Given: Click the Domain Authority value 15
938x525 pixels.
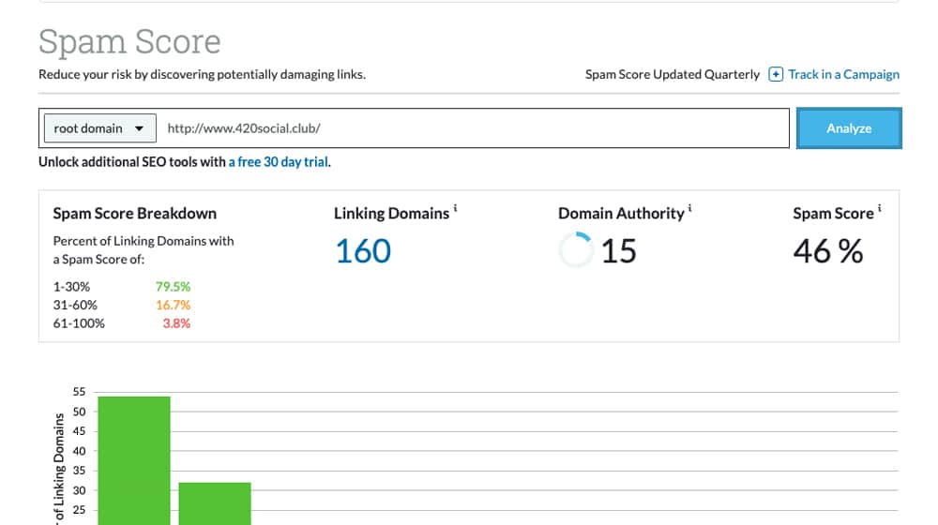Looking at the screenshot, I should (619, 251).
